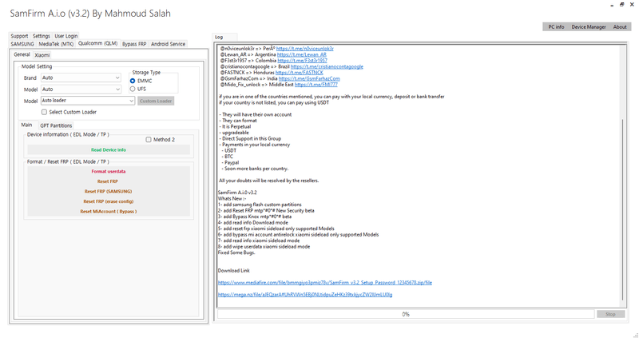Screen dimensions: 639x338
Task: Open the About button
Action: pos(620,27)
